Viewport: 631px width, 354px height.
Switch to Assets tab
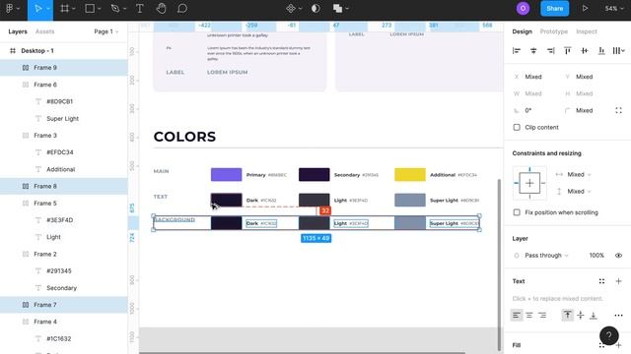click(x=44, y=31)
